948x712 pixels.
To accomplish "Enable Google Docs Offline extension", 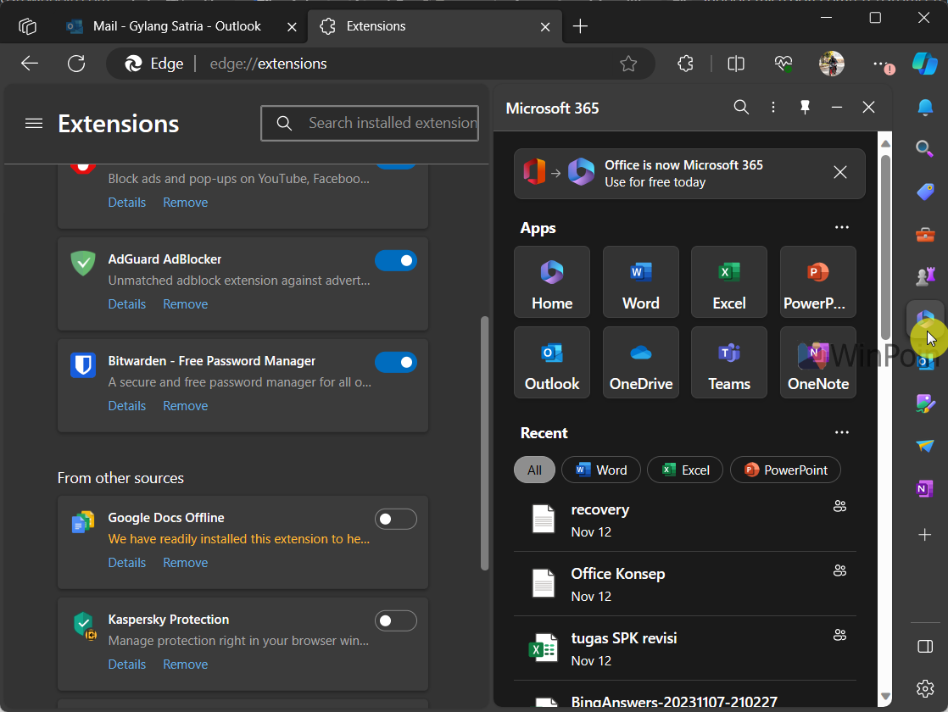I will pos(396,519).
